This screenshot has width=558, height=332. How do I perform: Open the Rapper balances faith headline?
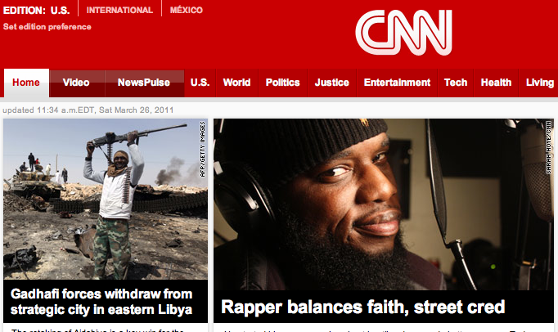coord(363,307)
